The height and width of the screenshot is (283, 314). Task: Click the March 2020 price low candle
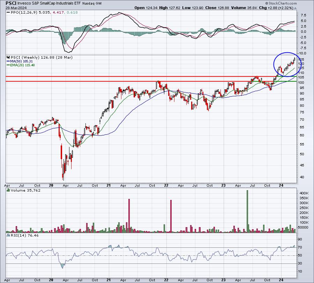63,178
